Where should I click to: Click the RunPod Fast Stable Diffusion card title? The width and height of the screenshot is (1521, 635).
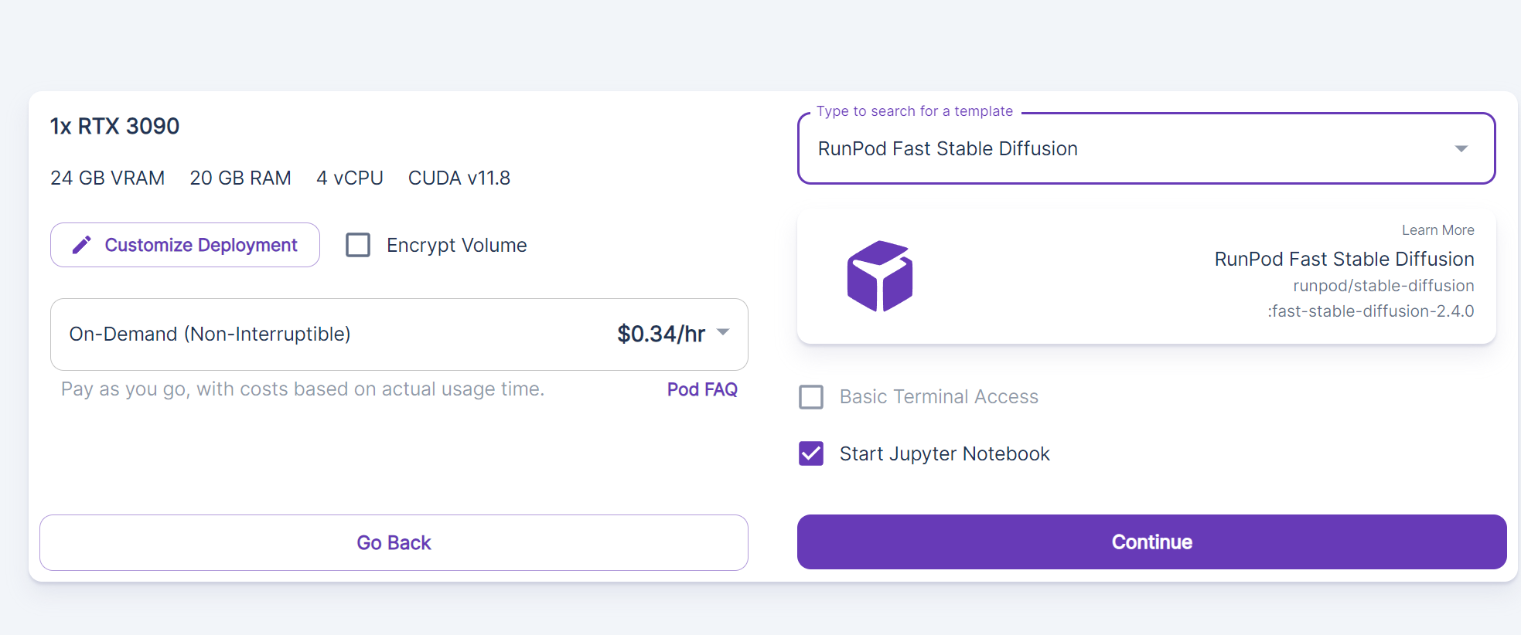click(1343, 259)
